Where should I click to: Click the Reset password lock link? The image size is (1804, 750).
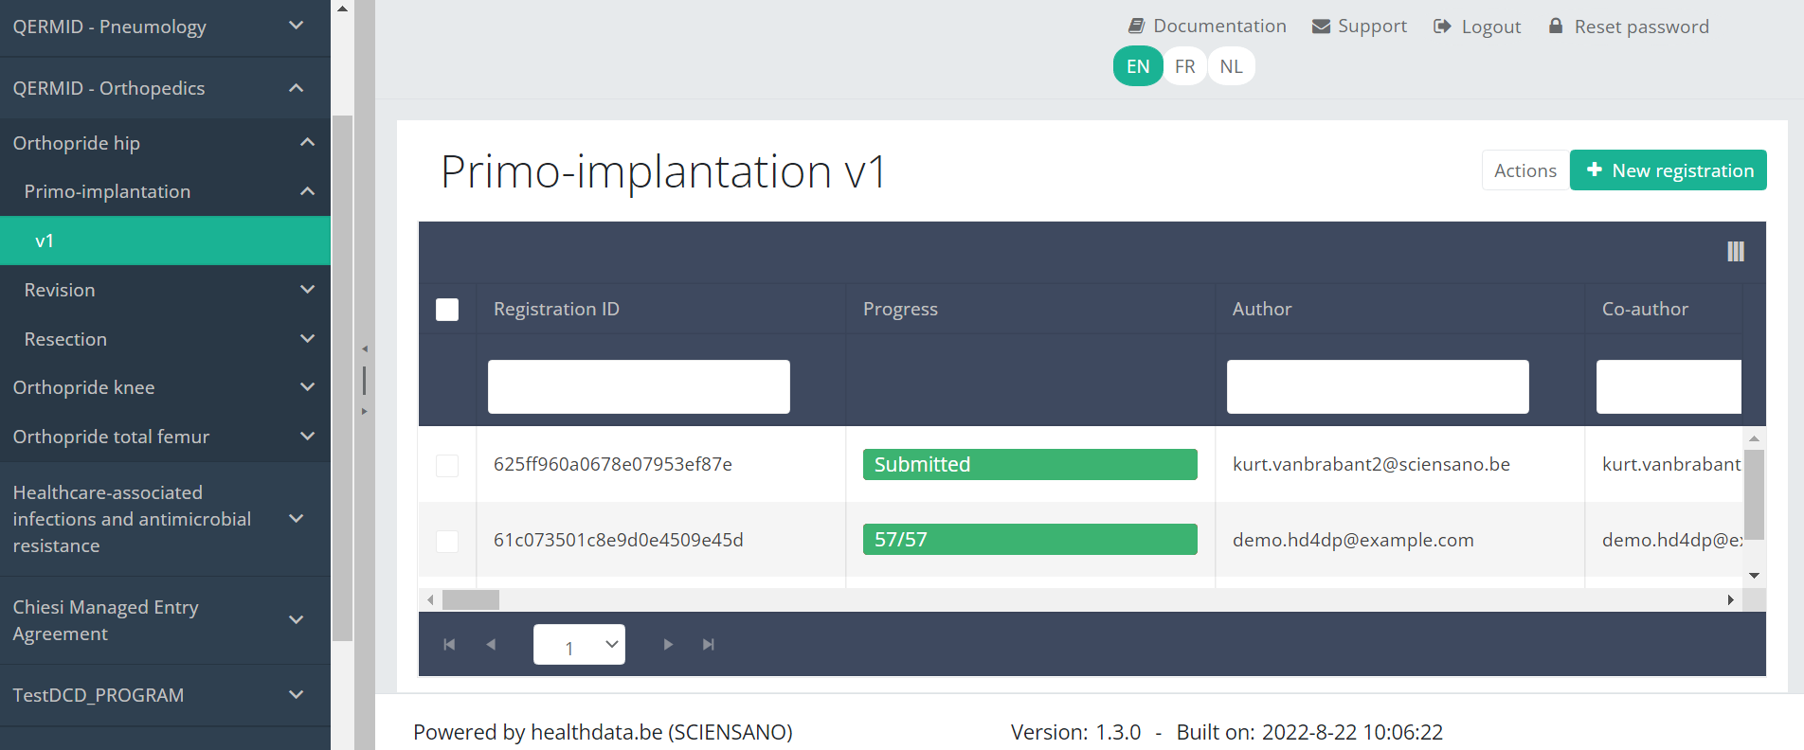[1629, 27]
